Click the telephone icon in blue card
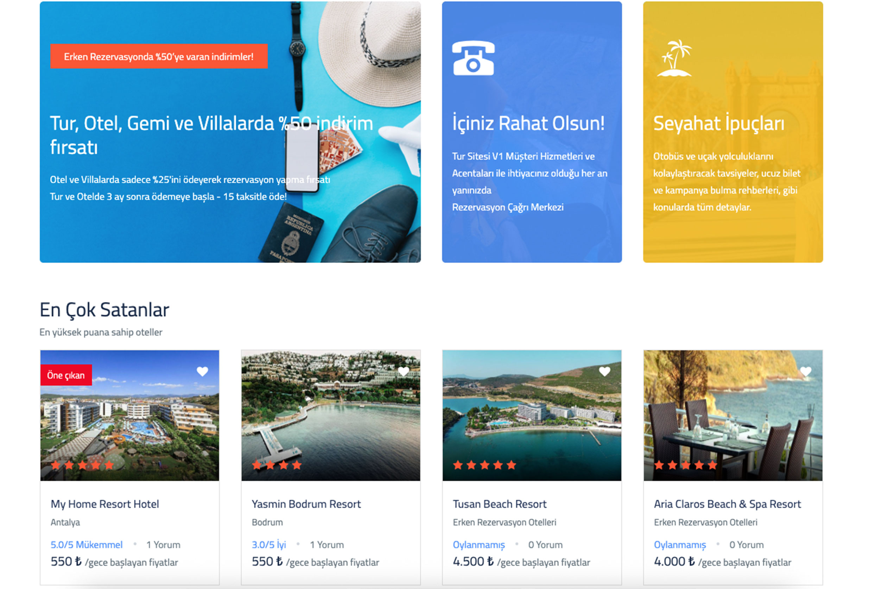The width and height of the screenshot is (882, 589). 473,58
